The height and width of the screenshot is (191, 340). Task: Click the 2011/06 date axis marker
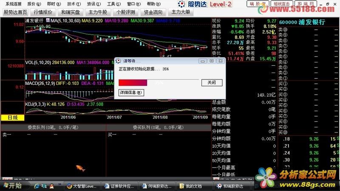(x=68, y=117)
